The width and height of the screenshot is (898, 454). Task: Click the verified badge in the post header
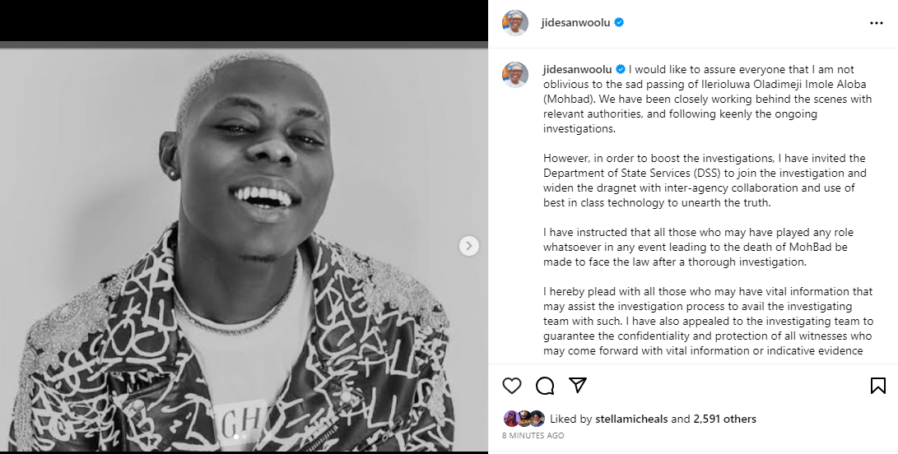(x=619, y=23)
